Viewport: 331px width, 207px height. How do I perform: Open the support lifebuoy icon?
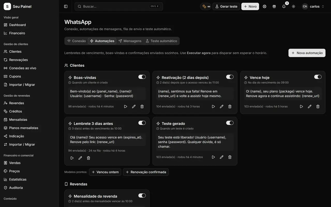coord(265,6)
